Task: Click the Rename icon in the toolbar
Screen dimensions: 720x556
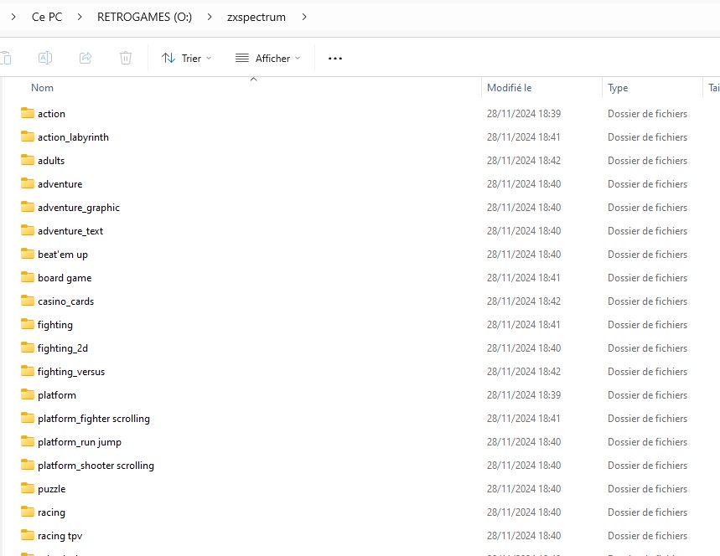Action: (x=45, y=58)
